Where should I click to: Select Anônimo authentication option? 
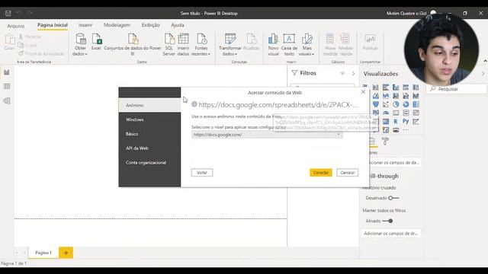(x=149, y=105)
